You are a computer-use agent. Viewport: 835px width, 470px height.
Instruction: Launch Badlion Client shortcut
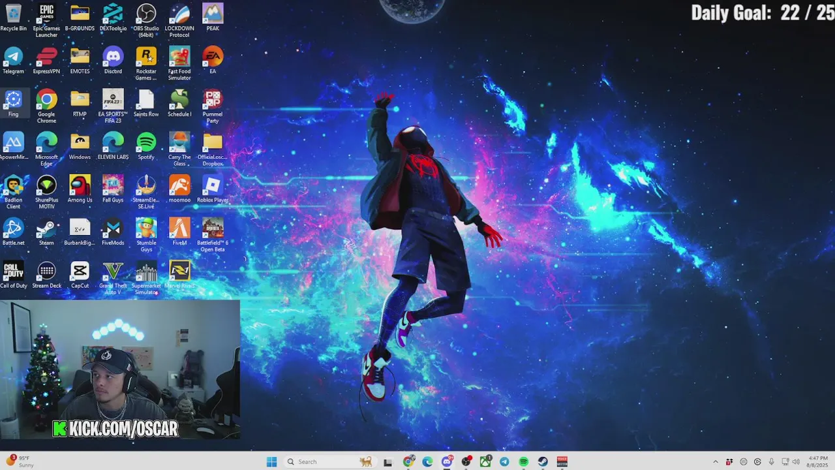pyautogui.click(x=13, y=192)
